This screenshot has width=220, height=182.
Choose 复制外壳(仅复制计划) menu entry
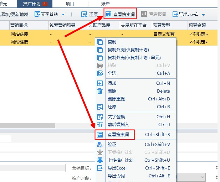tap(135, 50)
